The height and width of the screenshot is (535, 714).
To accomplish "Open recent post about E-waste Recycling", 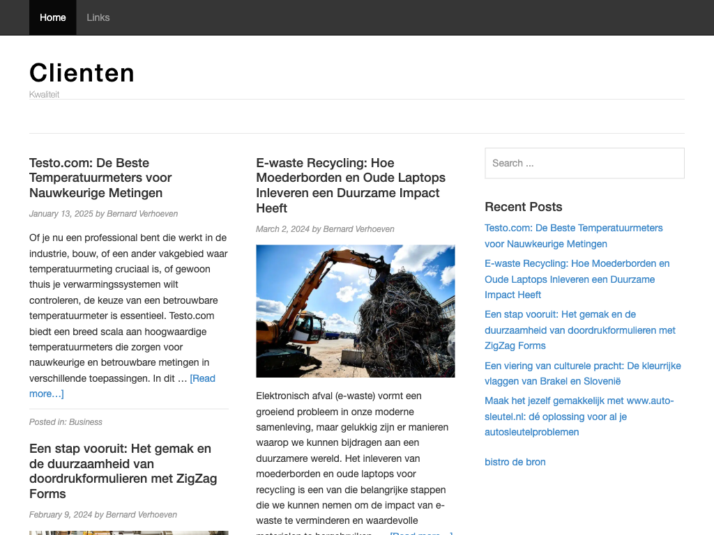I will pos(577,279).
